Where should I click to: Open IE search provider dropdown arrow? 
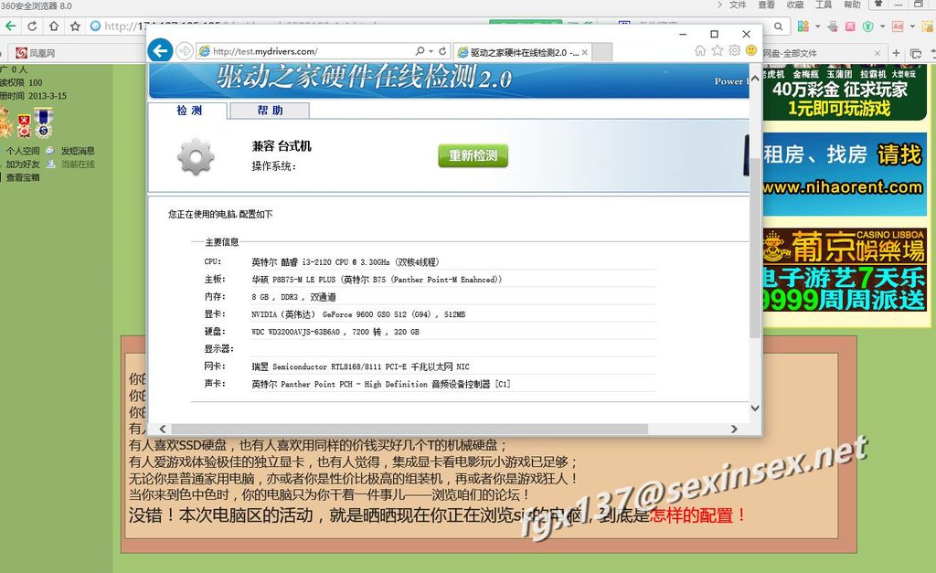coord(431,51)
